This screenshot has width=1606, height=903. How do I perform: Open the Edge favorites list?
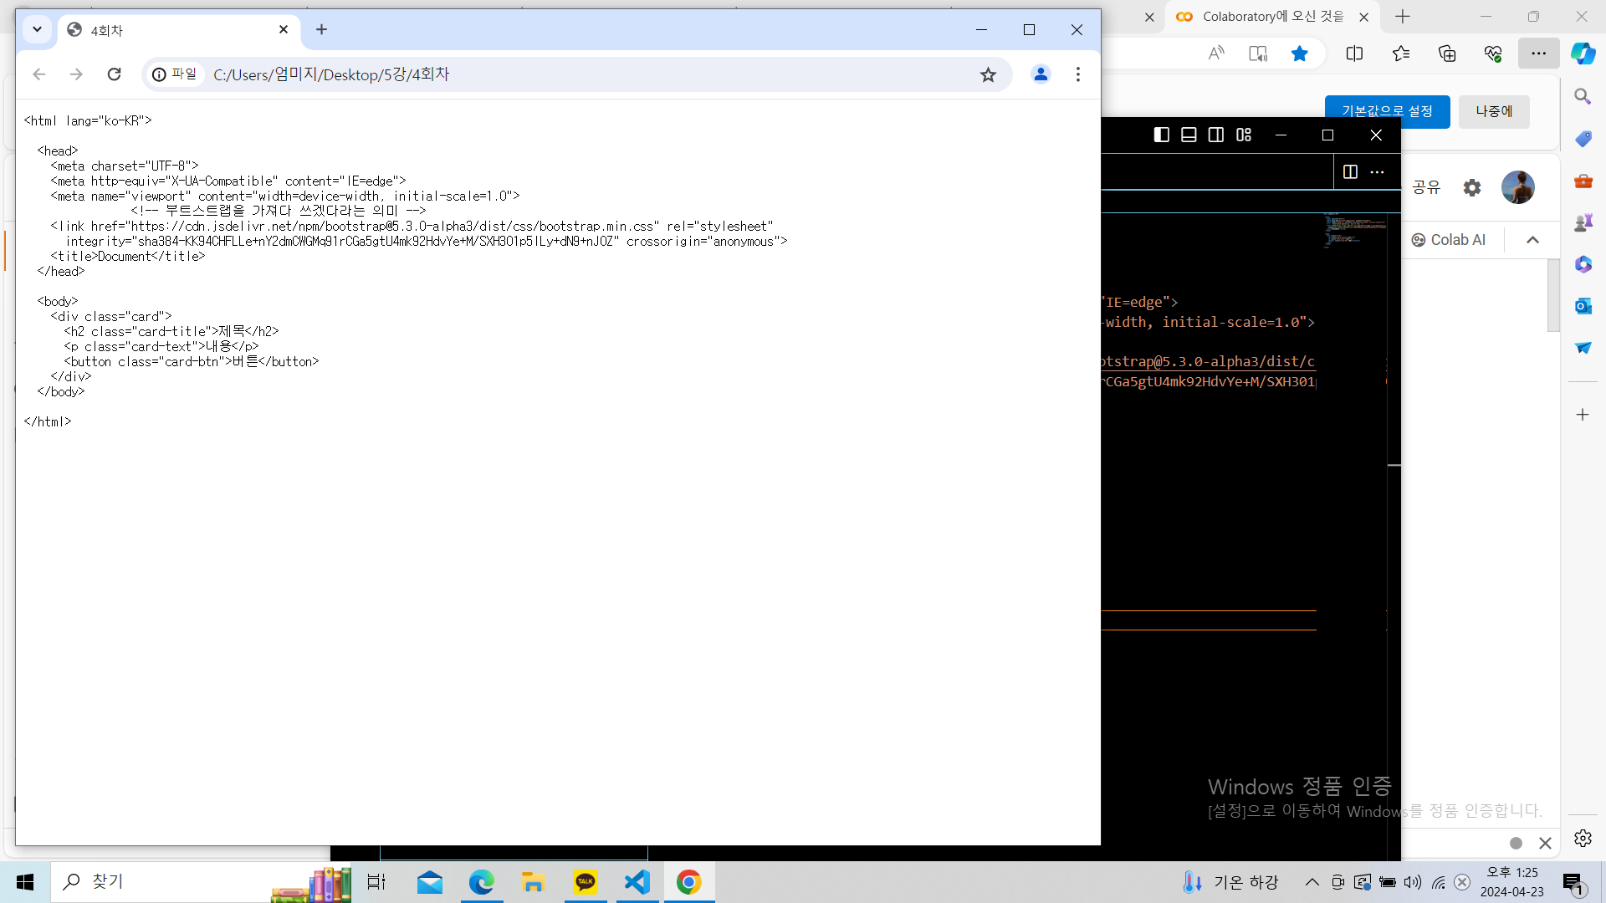coord(1401,54)
